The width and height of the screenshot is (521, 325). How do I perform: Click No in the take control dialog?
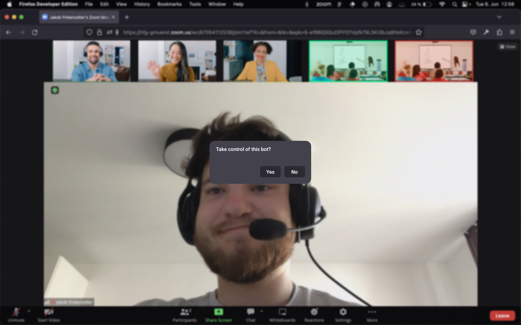295,172
